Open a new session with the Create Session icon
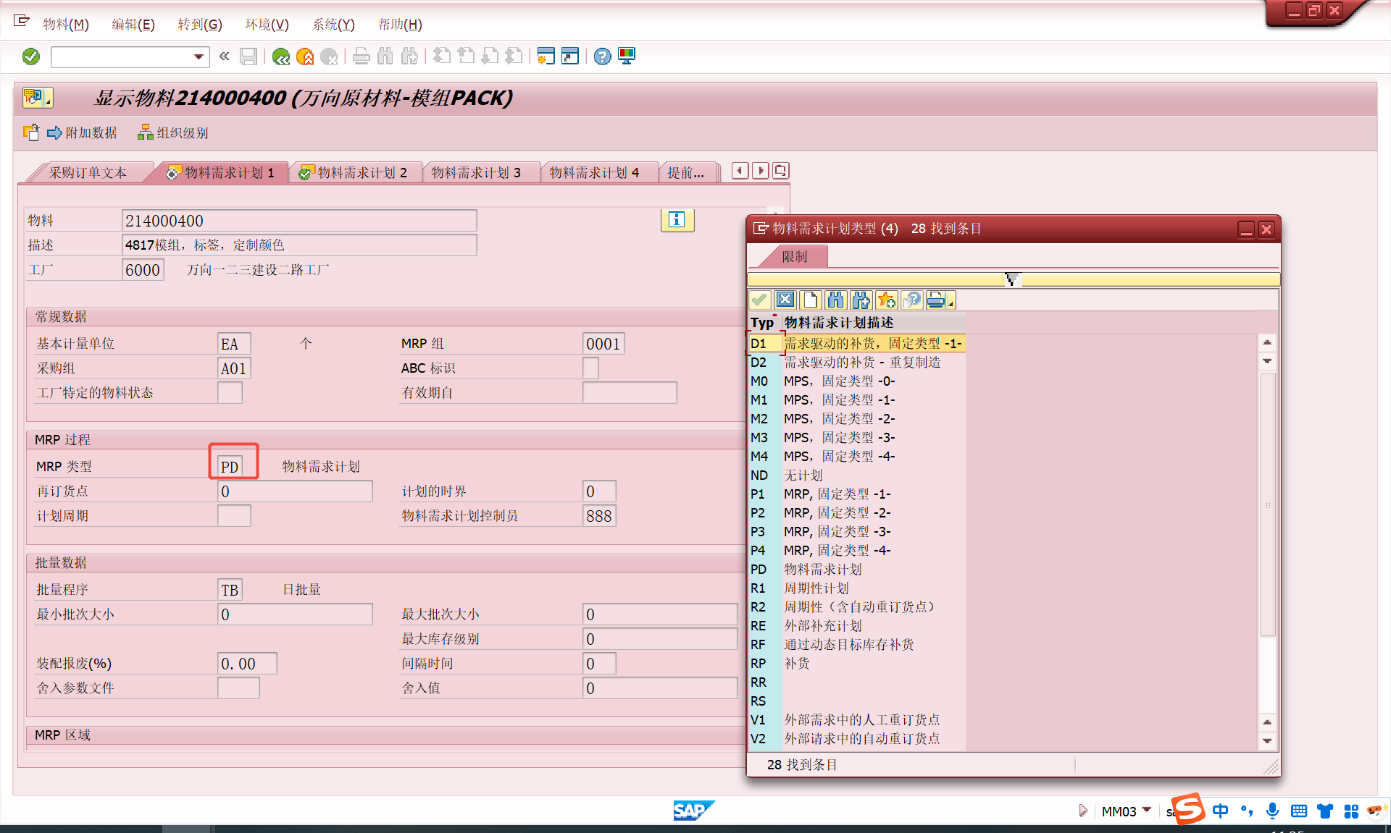 tap(546, 56)
